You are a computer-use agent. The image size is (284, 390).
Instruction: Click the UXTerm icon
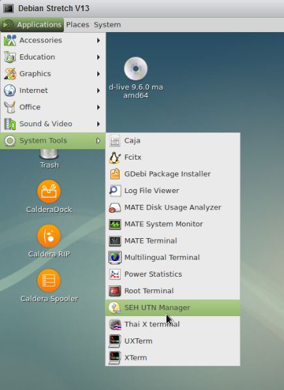click(115, 341)
